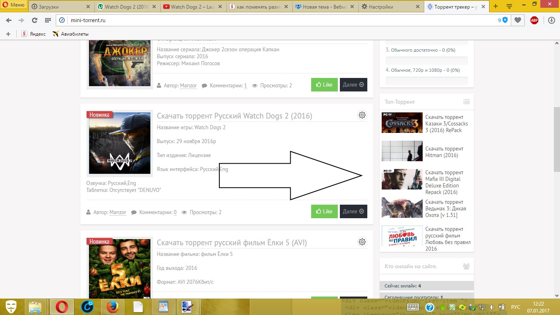The image size is (560, 315).
Task: Open the ad blocker shield showing 9
Action: pyautogui.click(x=503, y=20)
